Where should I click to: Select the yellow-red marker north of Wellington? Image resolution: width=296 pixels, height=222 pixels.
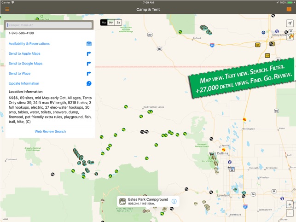coord(244,119)
